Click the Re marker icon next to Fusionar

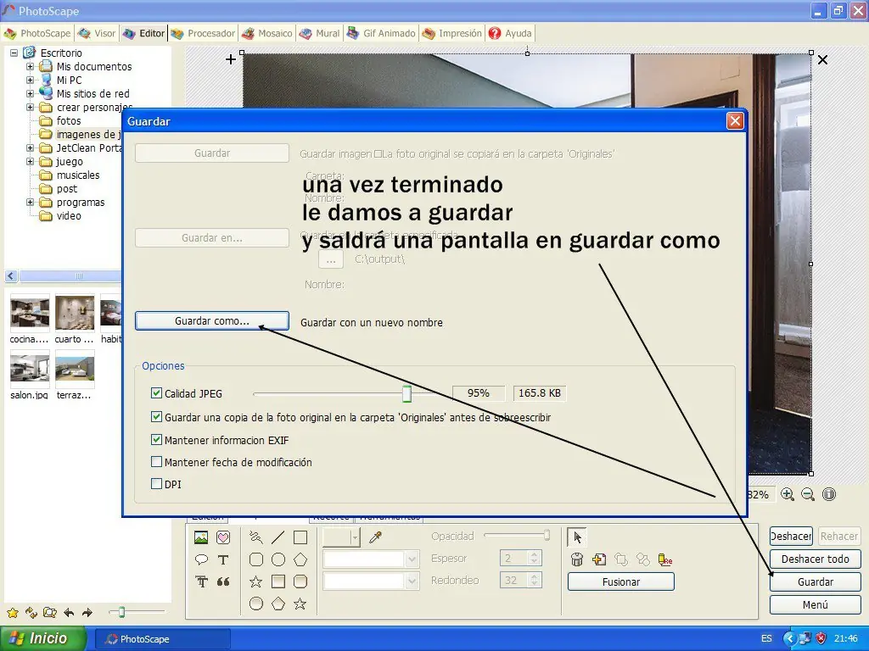(x=665, y=559)
